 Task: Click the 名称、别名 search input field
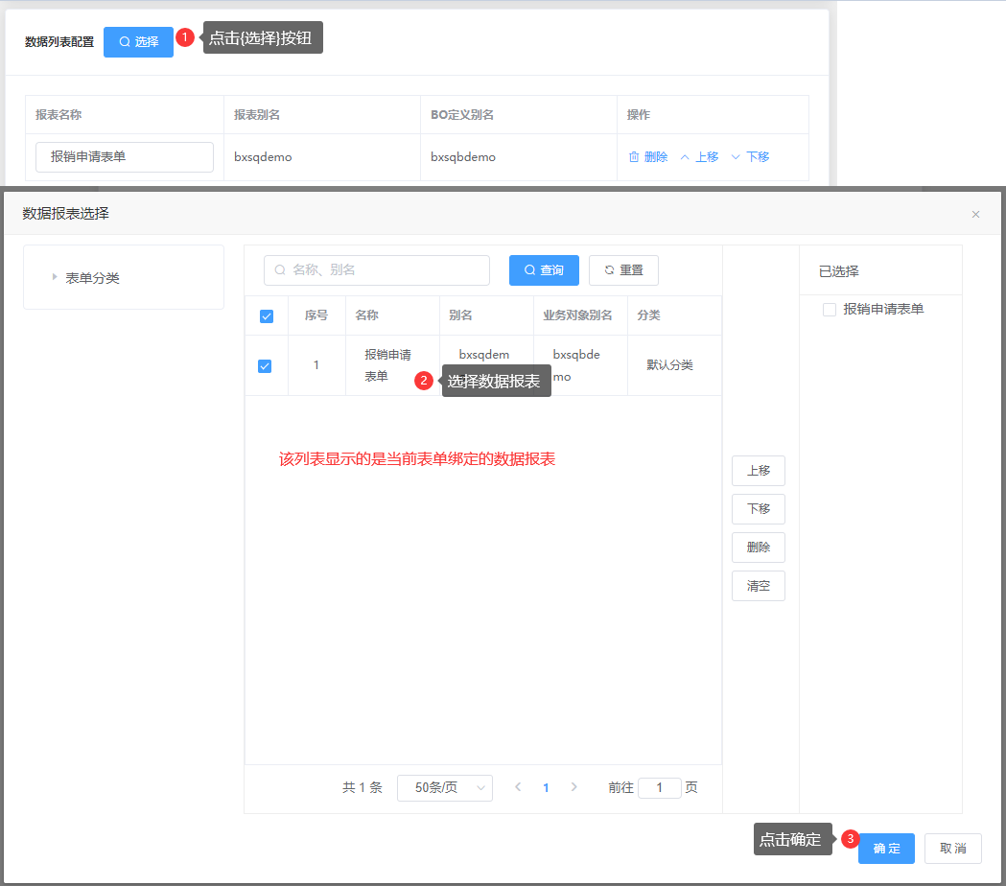[377, 270]
